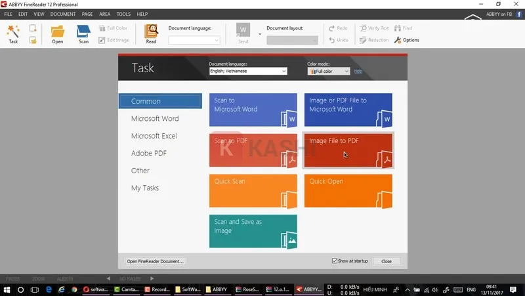Open the VIEW menu

click(x=39, y=14)
